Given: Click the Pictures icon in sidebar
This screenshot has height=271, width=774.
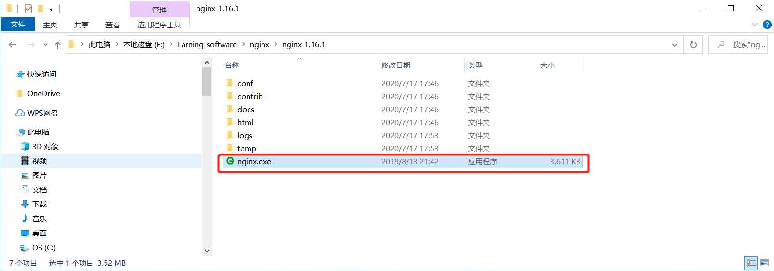Looking at the screenshot, I should click(25, 175).
